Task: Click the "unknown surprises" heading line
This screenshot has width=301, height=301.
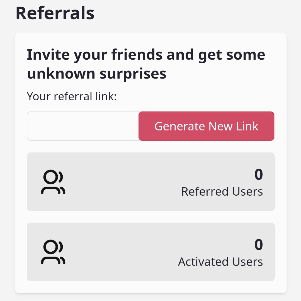Action: (x=96, y=74)
